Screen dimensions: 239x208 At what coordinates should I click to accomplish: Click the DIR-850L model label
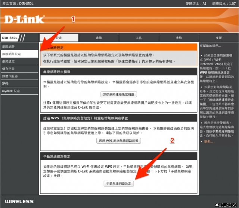pos(10,38)
